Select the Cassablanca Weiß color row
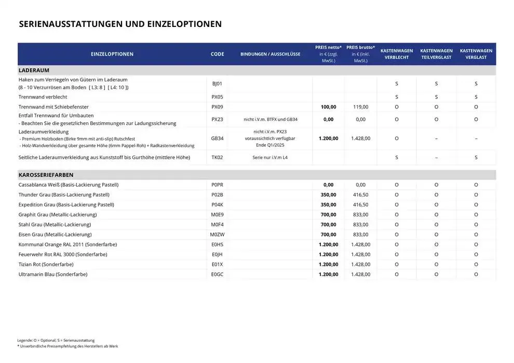Image resolution: width=514 pixels, height=363 pixels. pos(69,185)
